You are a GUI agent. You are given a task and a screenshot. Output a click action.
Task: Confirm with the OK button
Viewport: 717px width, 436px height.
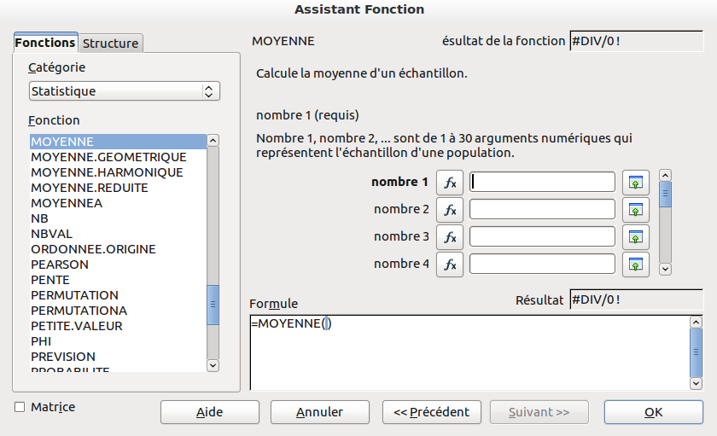tap(653, 412)
